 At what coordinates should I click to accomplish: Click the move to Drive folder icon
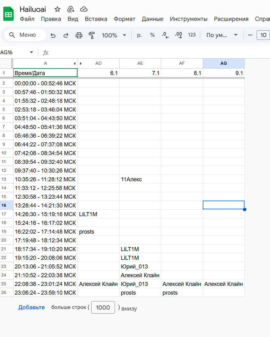[71, 9]
